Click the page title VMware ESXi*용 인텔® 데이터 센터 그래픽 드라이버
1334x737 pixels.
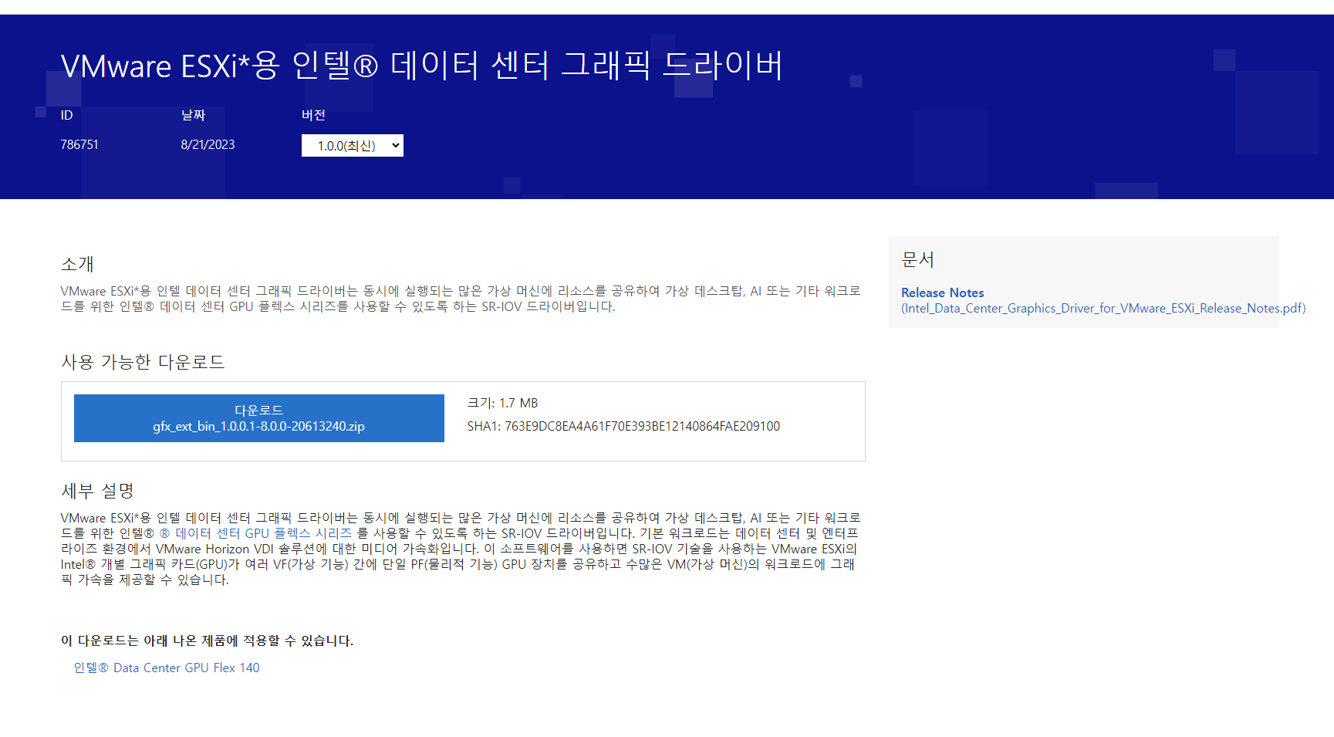tap(422, 66)
